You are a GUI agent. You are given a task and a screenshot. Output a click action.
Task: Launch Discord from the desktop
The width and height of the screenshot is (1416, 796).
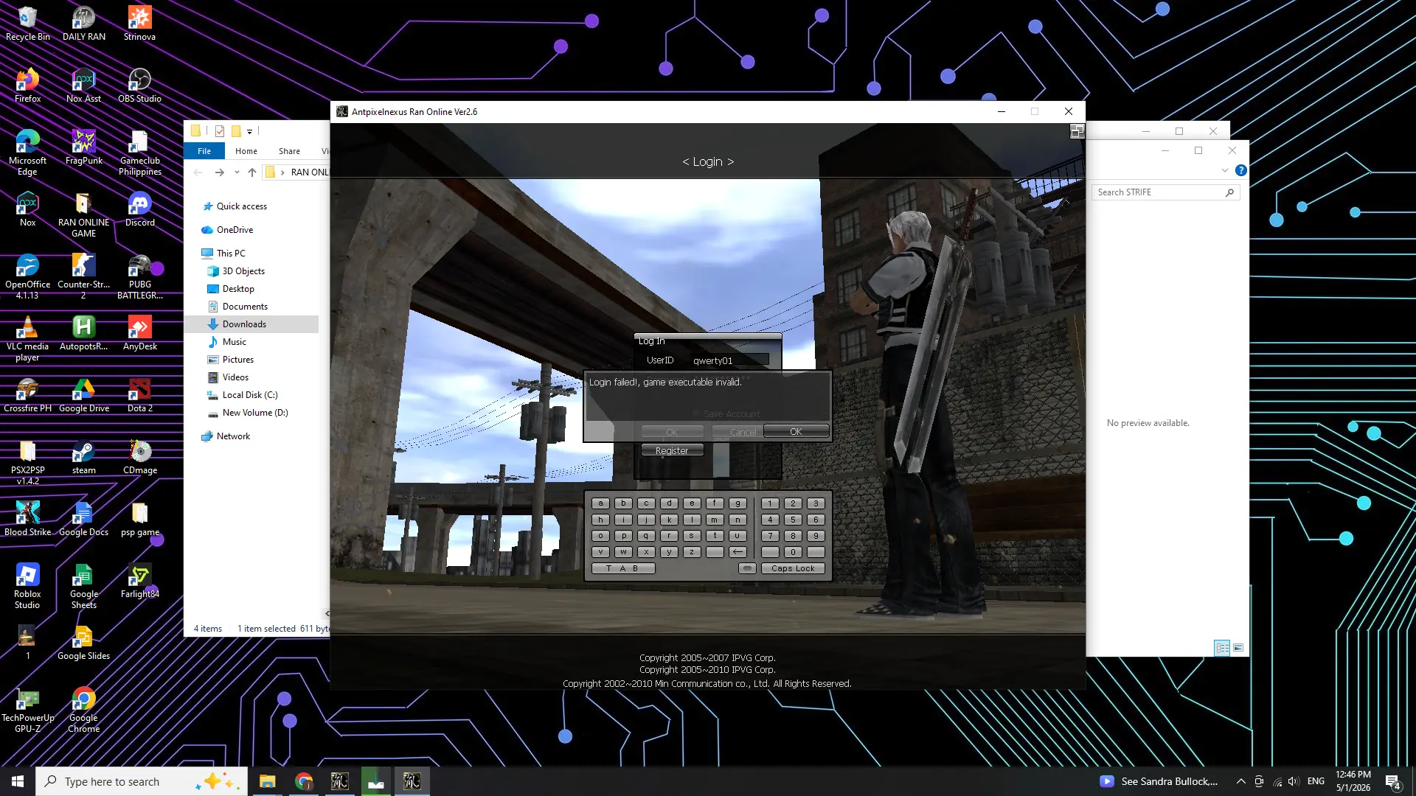[139, 209]
